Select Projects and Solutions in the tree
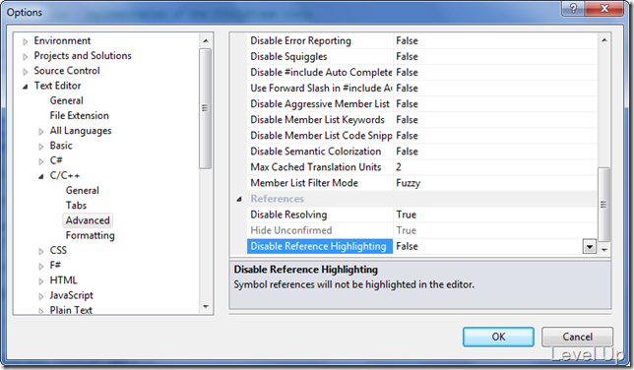The image size is (634, 370). 83,56
